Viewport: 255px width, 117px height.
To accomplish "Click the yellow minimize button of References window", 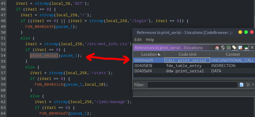I will click(x=240, y=32).
